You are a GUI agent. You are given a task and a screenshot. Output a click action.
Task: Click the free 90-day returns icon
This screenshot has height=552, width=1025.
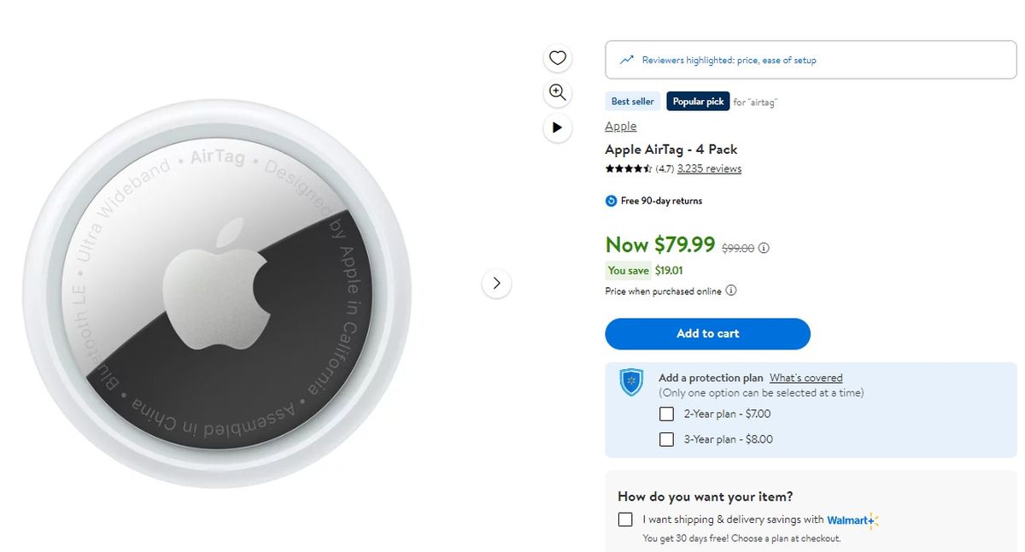click(x=611, y=201)
